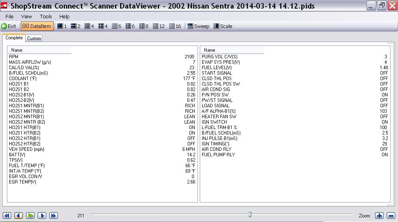The height and width of the screenshot is (222, 398).
Task: Click the left Name column header
Action: [39, 50]
